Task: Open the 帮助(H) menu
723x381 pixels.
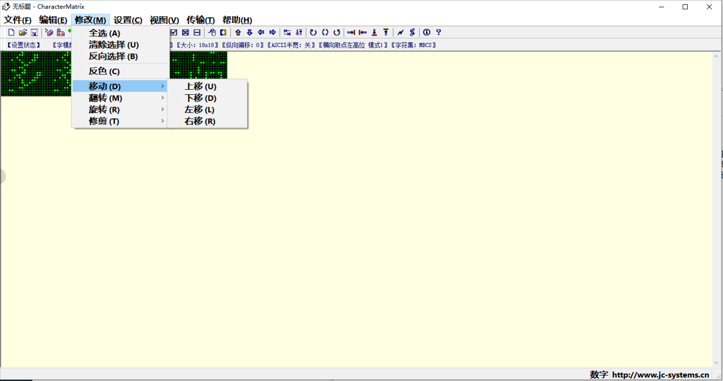Action: [237, 20]
